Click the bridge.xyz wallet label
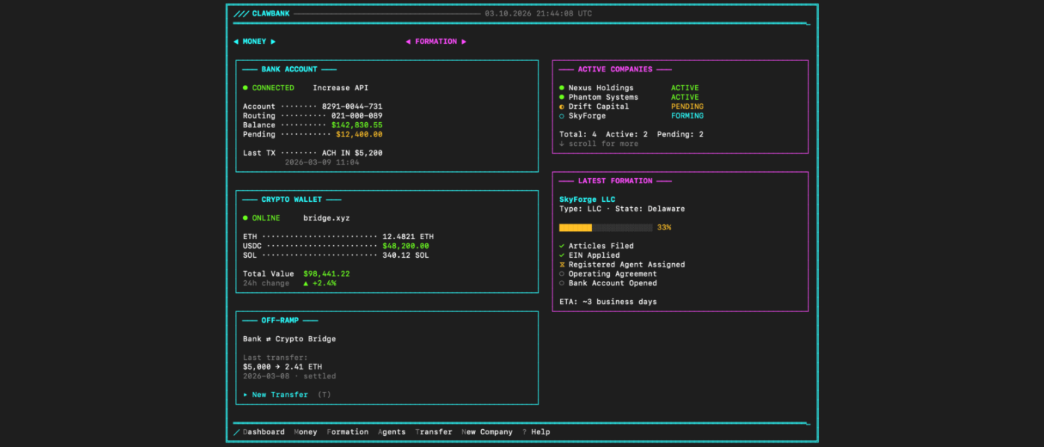The height and width of the screenshot is (447, 1044). (327, 218)
